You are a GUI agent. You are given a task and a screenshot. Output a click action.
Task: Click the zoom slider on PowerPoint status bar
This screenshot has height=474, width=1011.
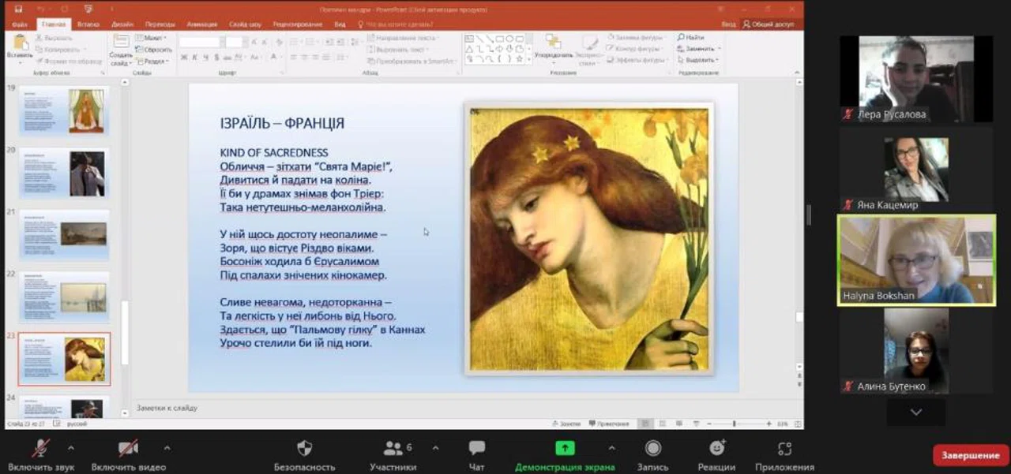click(734, 424)
